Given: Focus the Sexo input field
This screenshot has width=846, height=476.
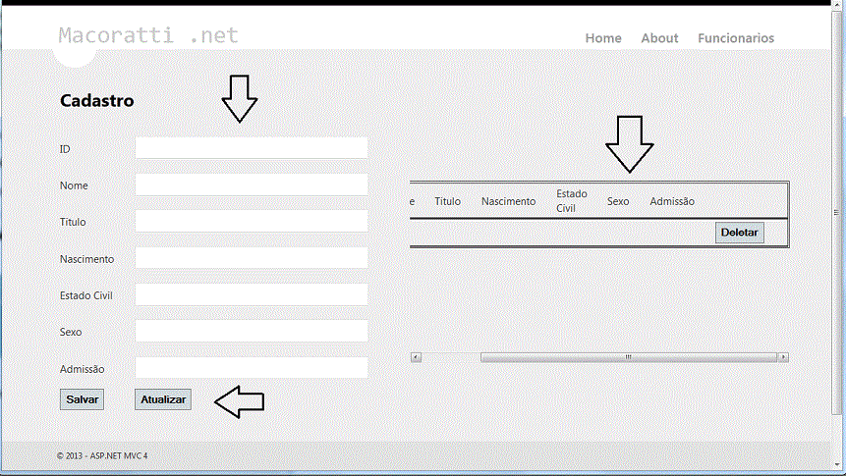Looking at the screenshot, I should 252,332.
